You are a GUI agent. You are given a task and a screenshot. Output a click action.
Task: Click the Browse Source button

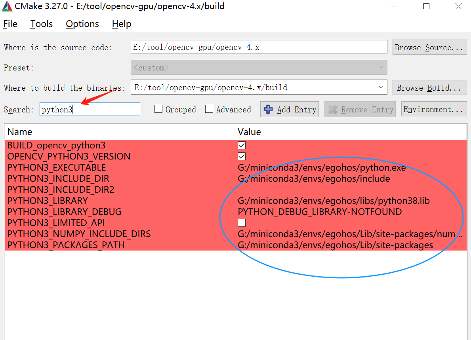(429, 47)
